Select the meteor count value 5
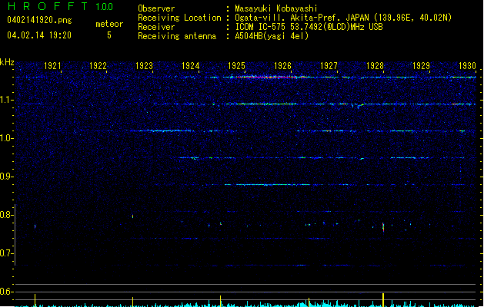The height and width of the screenshot is (307, 484). coord(109,35)
